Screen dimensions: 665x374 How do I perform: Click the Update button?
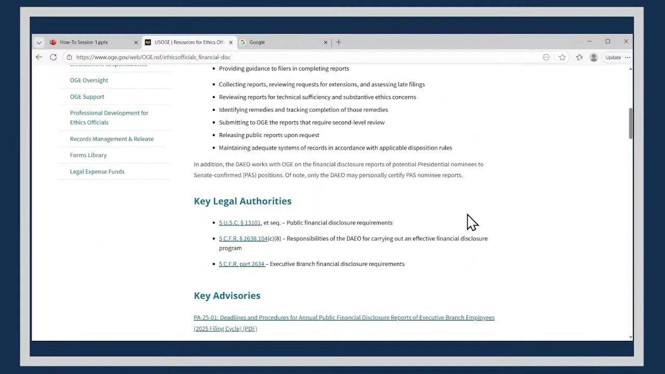613,57
